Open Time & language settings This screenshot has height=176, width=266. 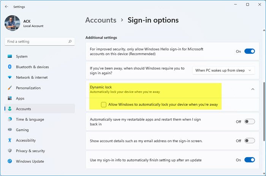pos(30,119)
